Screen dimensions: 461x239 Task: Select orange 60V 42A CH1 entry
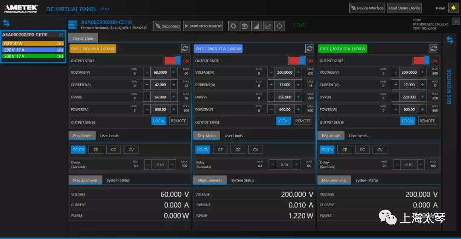33,43
